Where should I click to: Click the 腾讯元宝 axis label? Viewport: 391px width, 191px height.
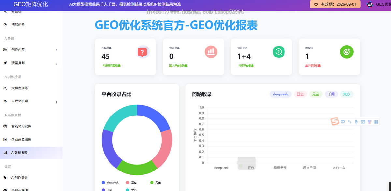coord(280,168)
